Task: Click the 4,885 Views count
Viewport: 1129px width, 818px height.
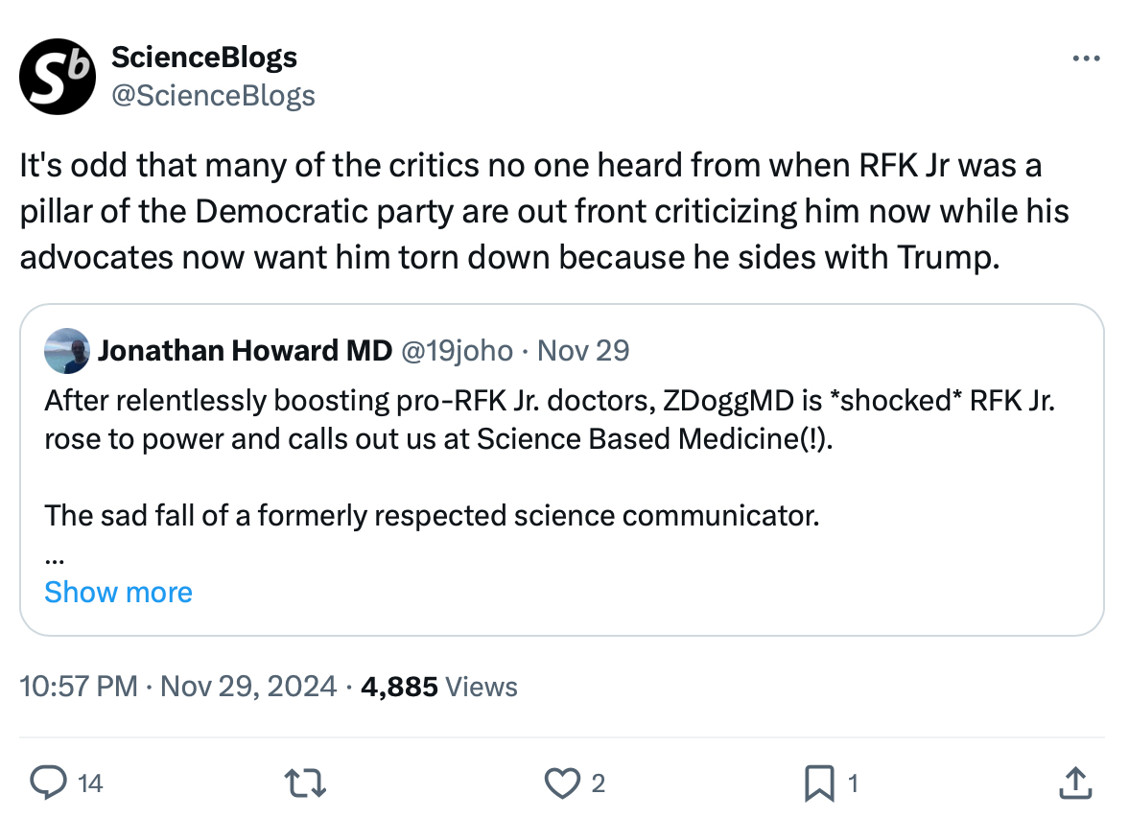Action: tap(439, 687)
